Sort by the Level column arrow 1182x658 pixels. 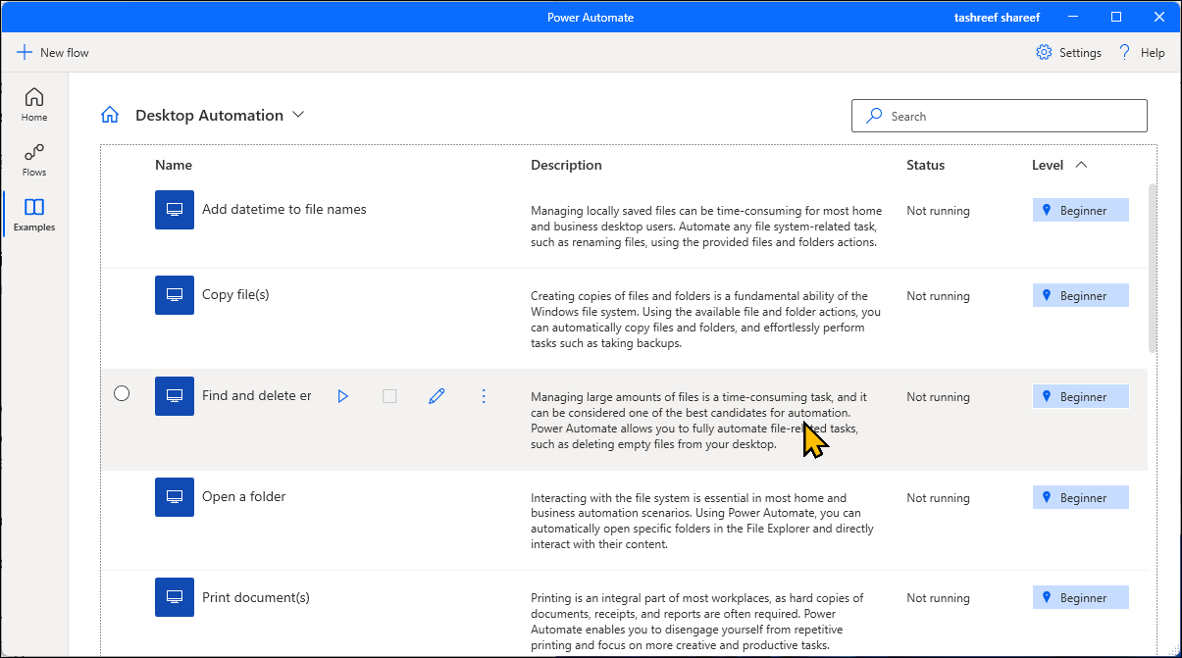coord(1081,165)
